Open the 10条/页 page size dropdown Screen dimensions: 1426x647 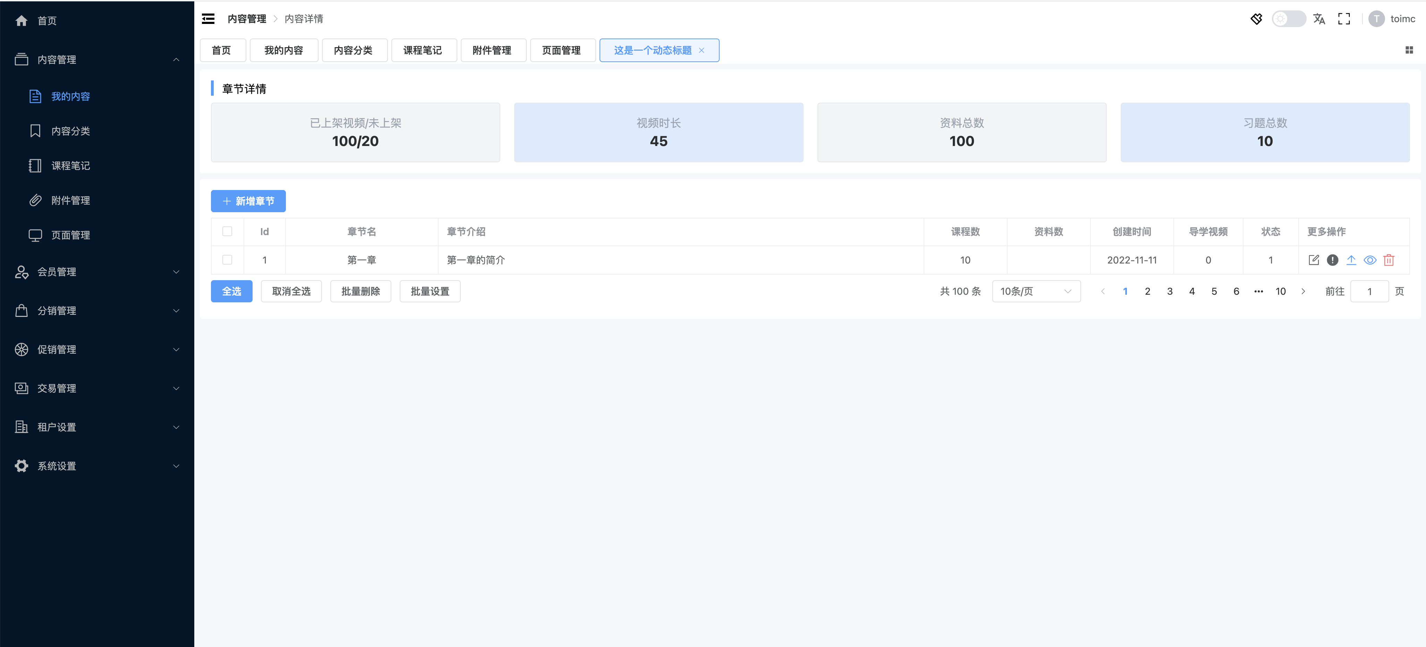(1036, 291)
